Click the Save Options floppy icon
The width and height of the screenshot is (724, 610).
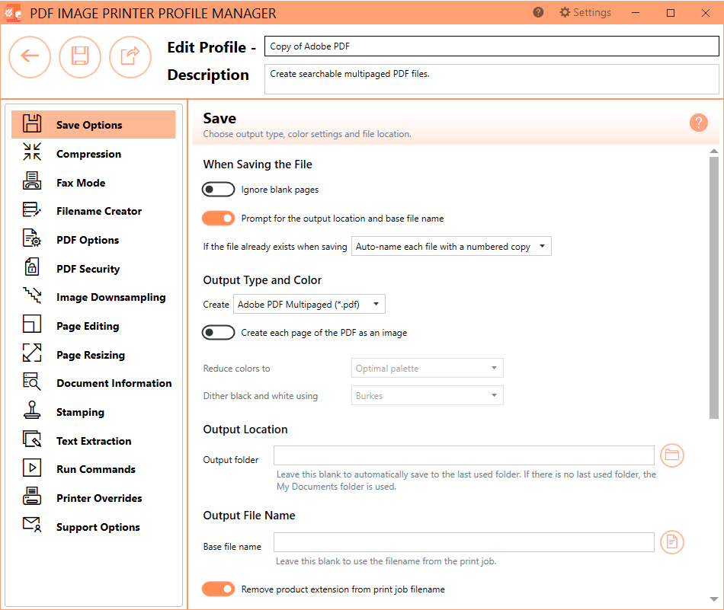pos(32,123)
